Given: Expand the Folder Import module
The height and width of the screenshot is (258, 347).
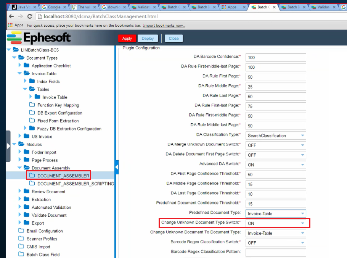Looking at the screenshot, I should pyautogui.click(x=20, y=152).
